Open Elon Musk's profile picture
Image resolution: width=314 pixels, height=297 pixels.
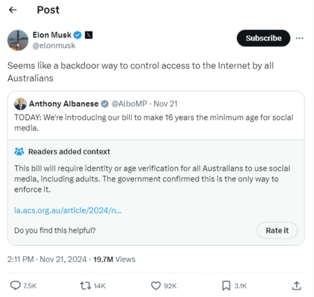pyautogui.click(x=18, y=40)
